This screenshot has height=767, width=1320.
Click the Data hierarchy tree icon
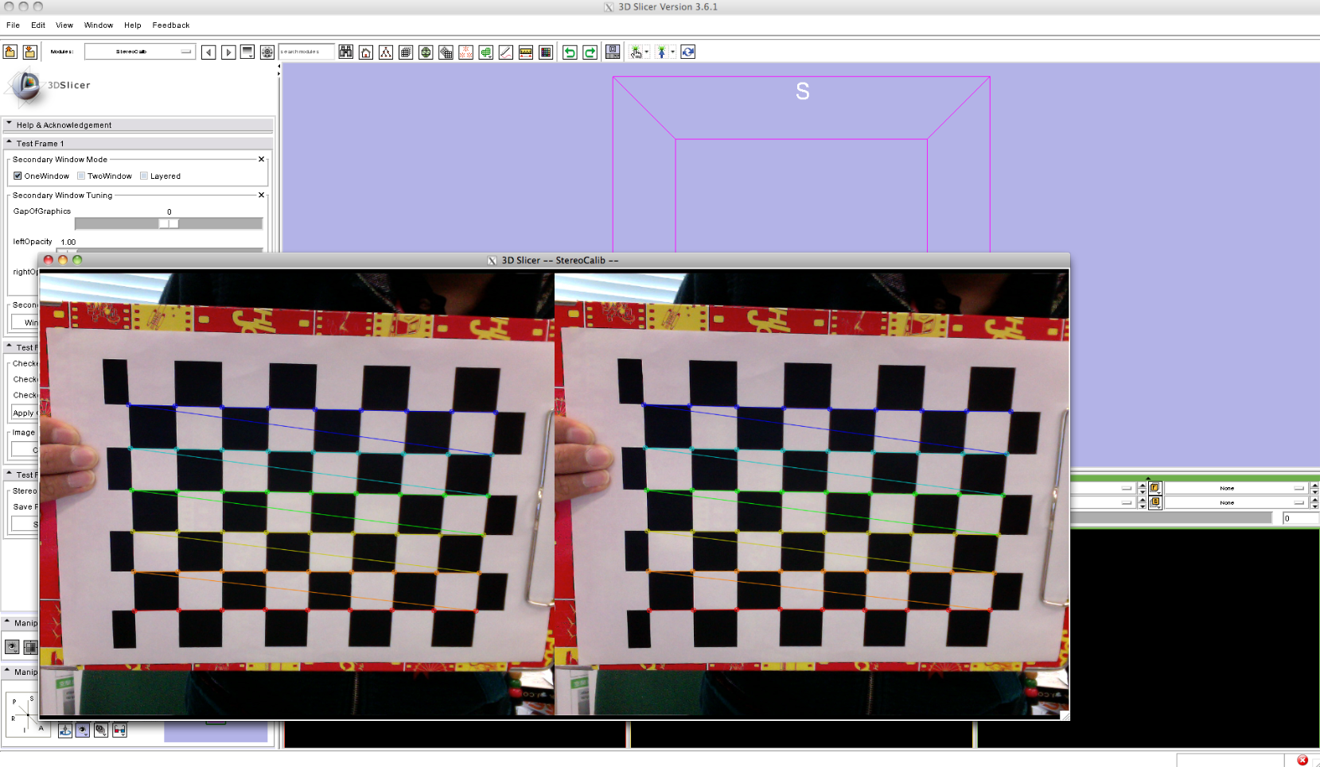point(386,52)
